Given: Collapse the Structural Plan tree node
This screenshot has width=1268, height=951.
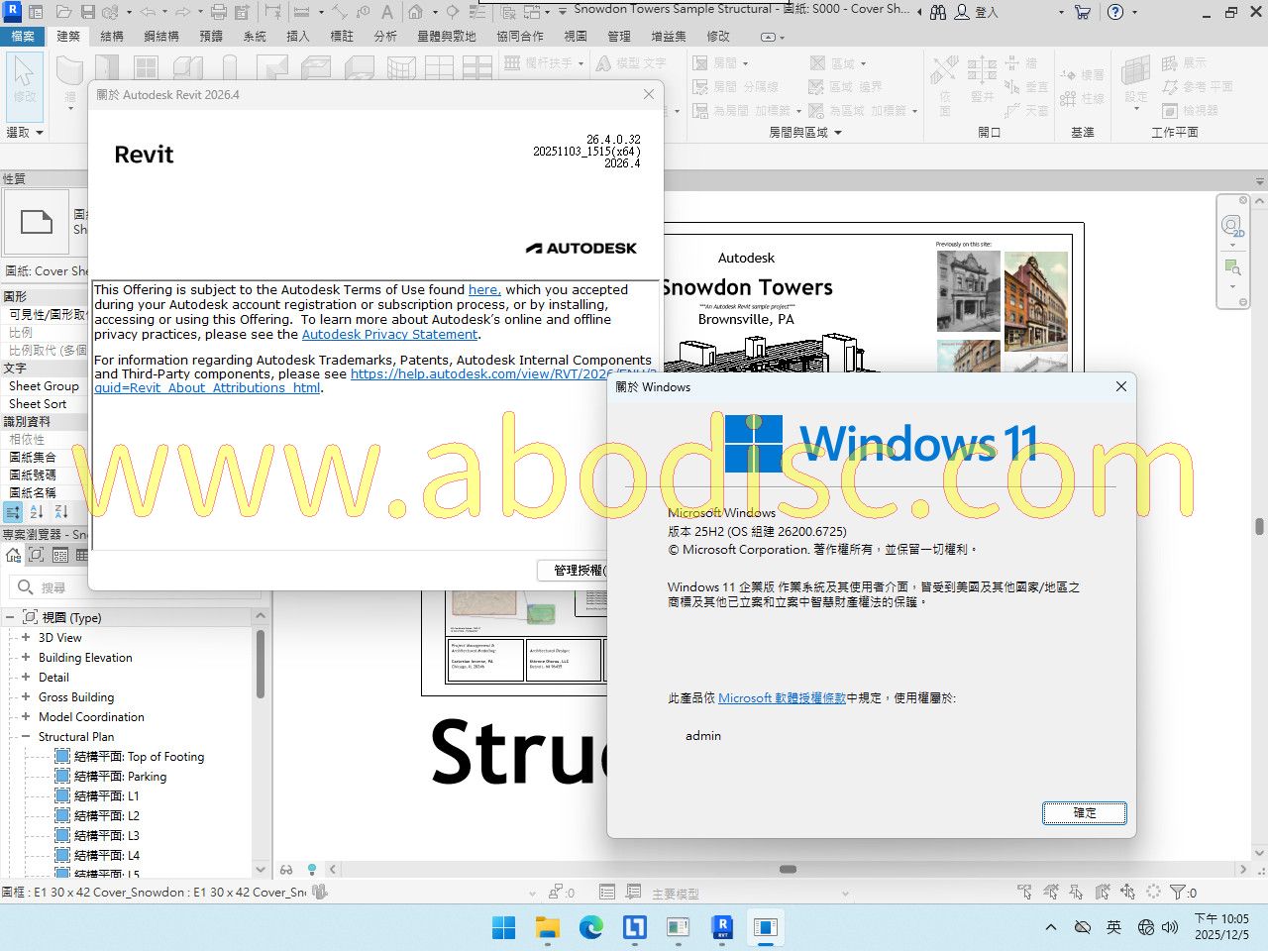Looking at the screenshot, I should tap(26, 737).
